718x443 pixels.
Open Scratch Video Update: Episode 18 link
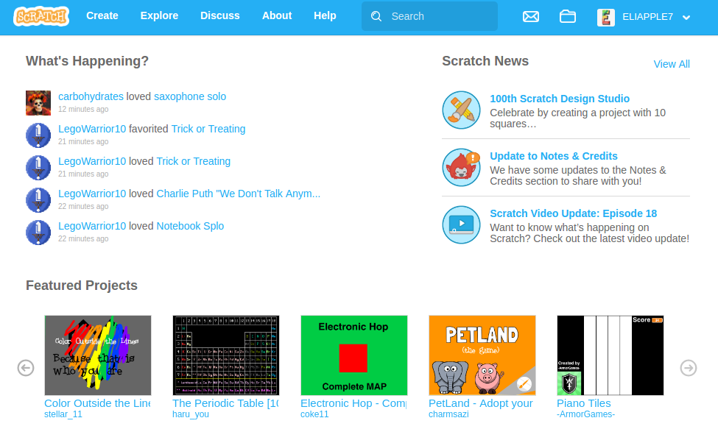(x=574, y=213)
